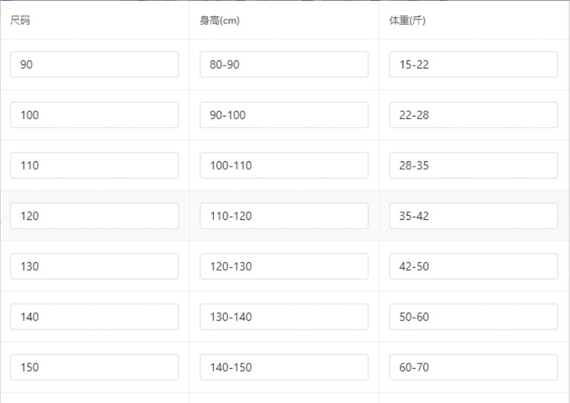Edit the weight field showing 35-42
The width and height of the screenshot is (570, 403).
(x=473, y=216)
